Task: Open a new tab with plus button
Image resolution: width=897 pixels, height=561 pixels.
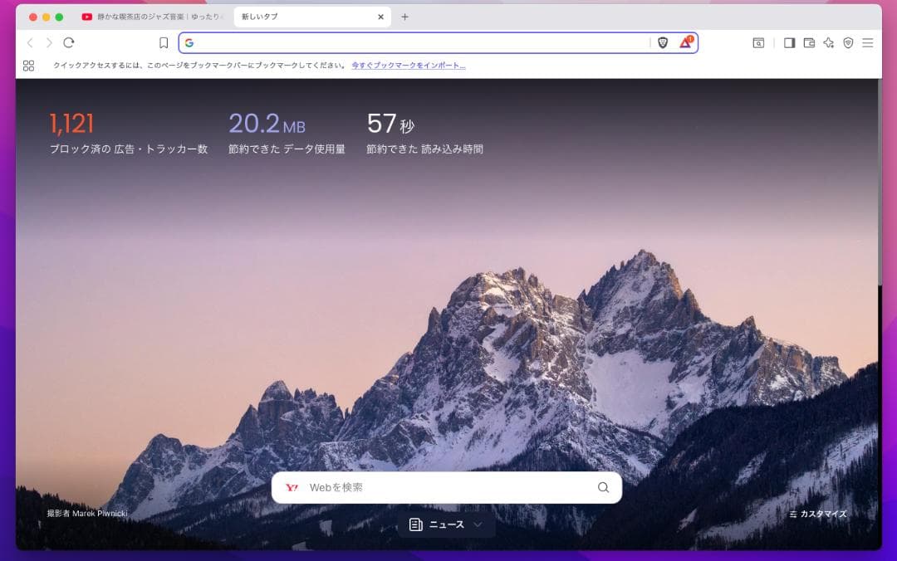Action: pos(404,17)
